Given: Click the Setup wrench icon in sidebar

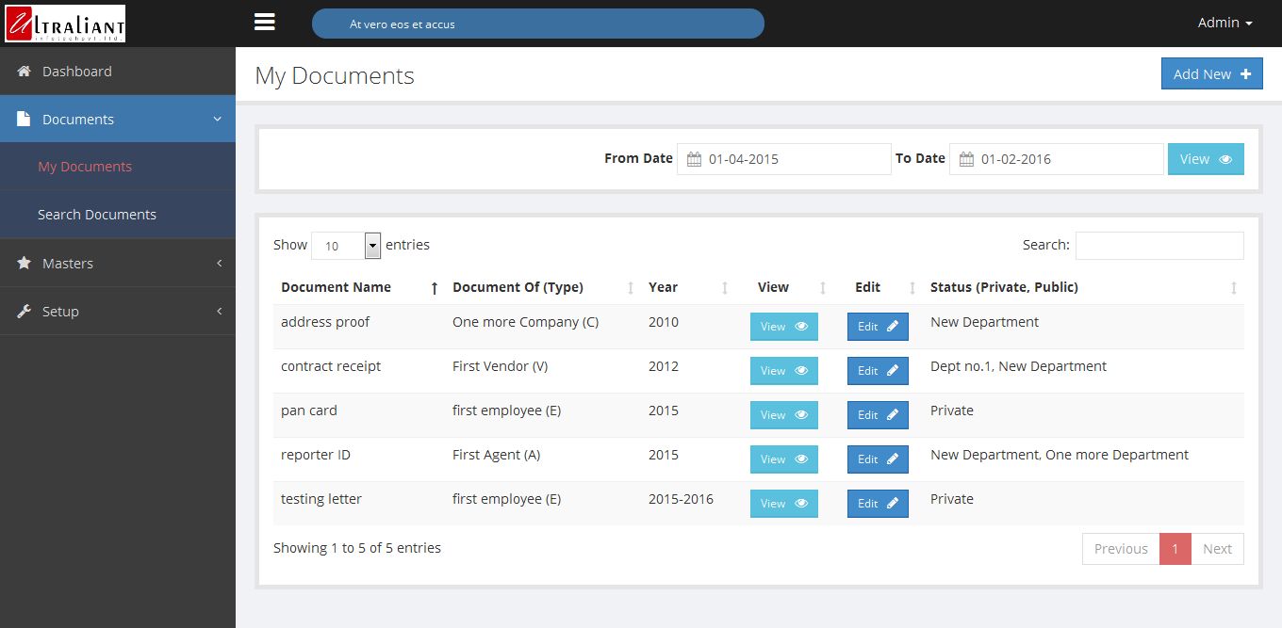Looking at the screenshot, I should coord(25,312).
